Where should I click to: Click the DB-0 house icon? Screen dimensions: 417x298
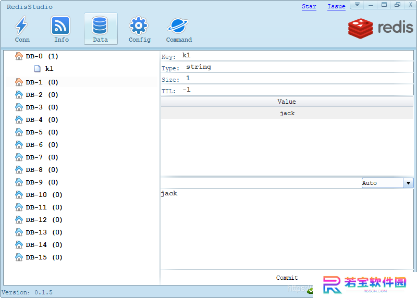19,56
